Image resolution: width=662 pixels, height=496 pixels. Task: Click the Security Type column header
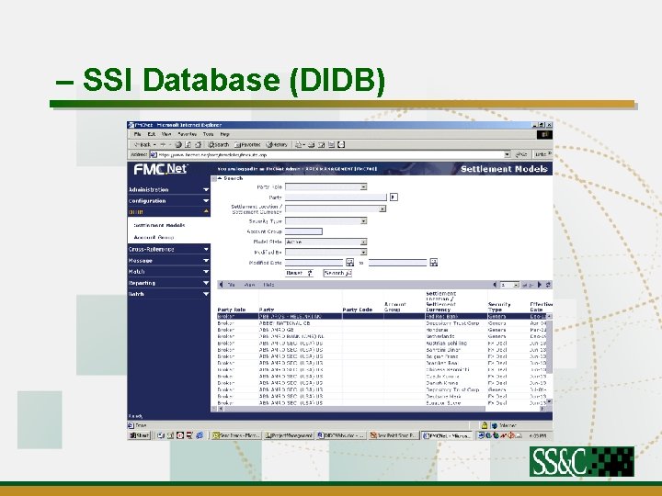[499, 307]
